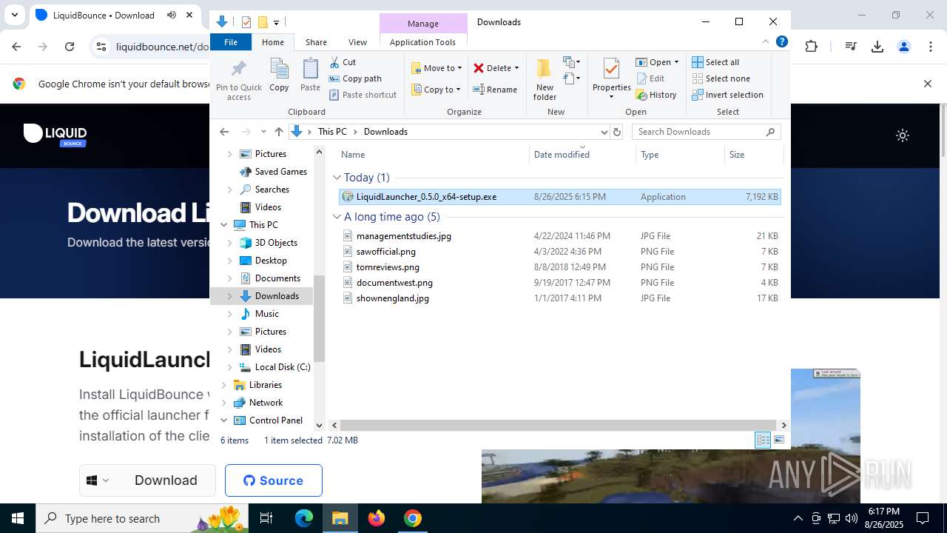Viewport: 947px width, 533px height.
Task: Click Select all in ribbon
Action: [715, 62]
